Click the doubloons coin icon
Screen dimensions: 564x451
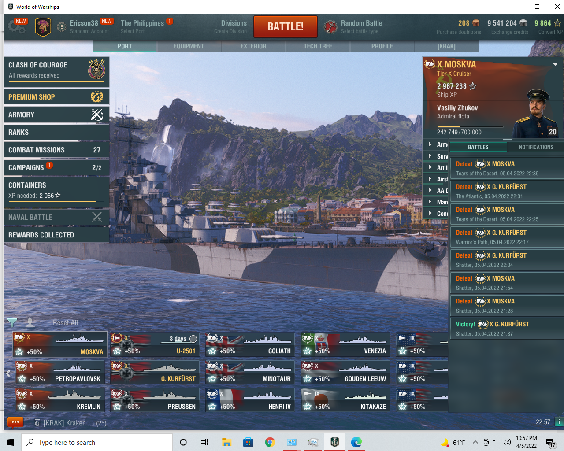coord(476,23)
